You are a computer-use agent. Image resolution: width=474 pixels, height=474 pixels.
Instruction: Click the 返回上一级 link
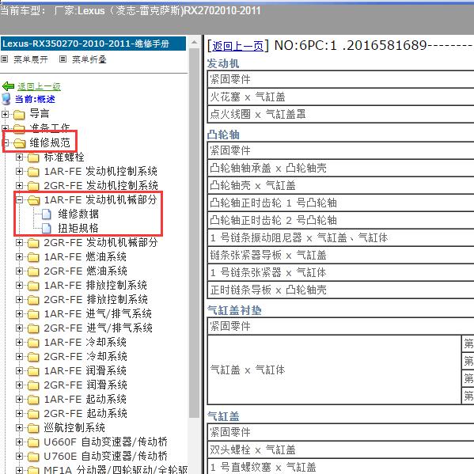pos(39,86)
